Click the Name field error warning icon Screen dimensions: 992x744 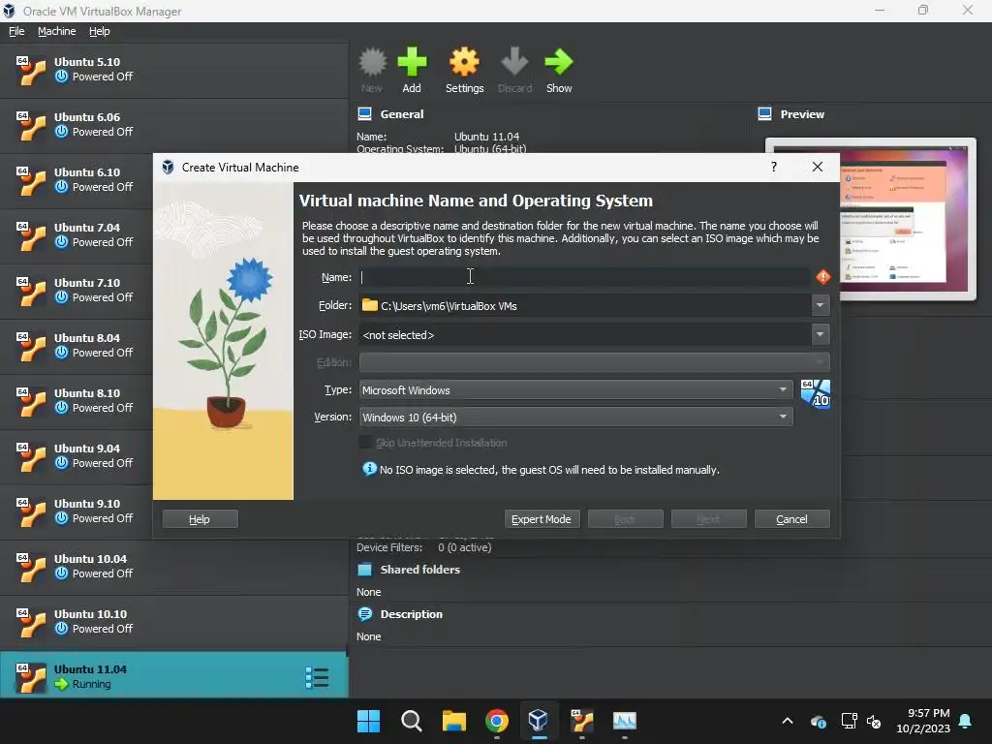822,277
